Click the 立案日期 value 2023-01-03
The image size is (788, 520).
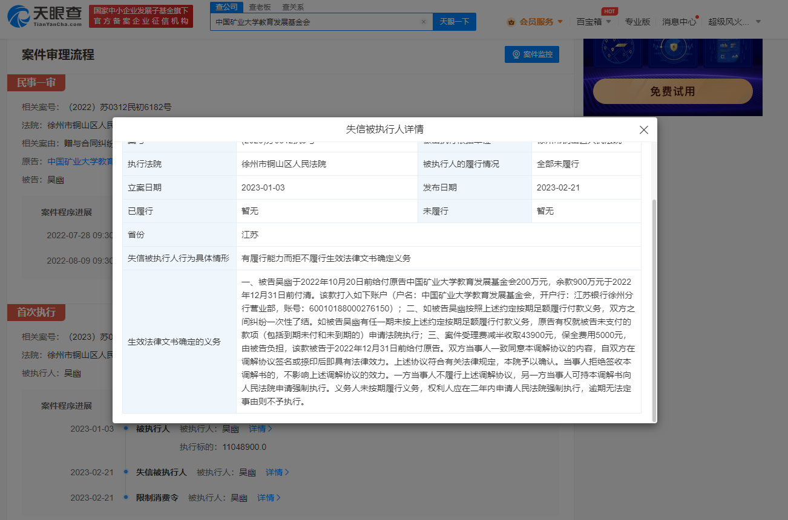coord(263,187)
